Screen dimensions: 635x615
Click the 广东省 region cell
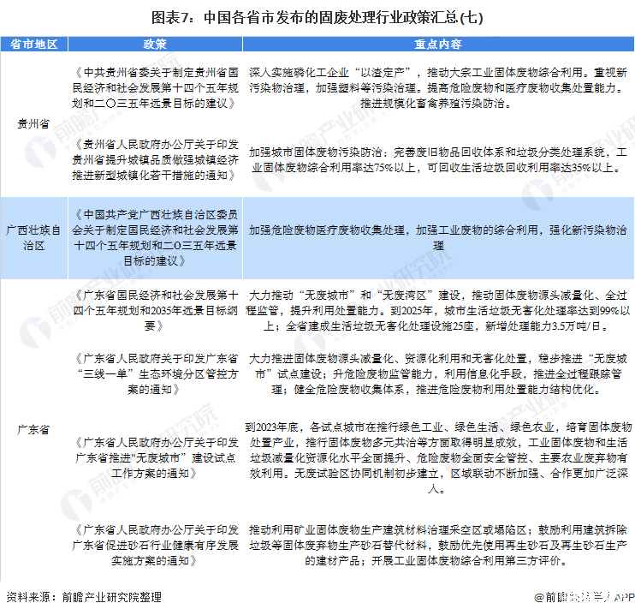pos(33,429)
